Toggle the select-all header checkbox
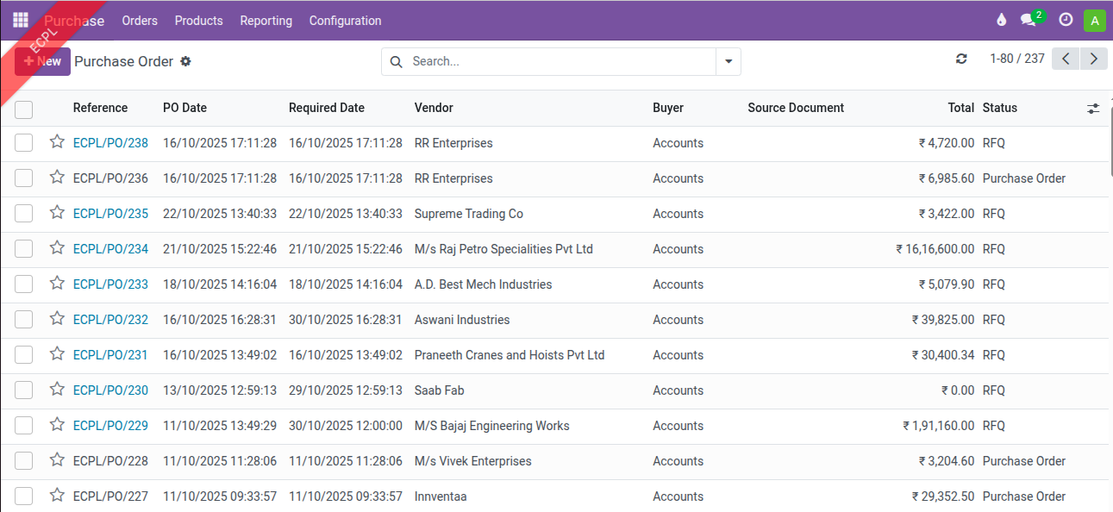 [24, 109]
